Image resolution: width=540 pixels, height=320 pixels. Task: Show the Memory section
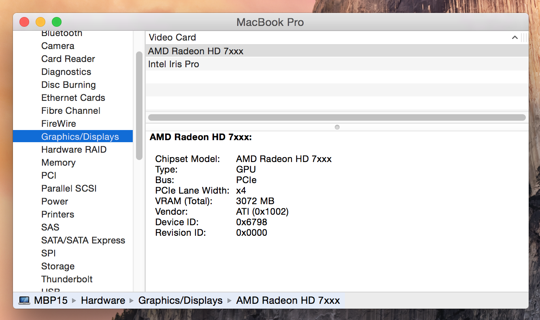coord(58,162)
